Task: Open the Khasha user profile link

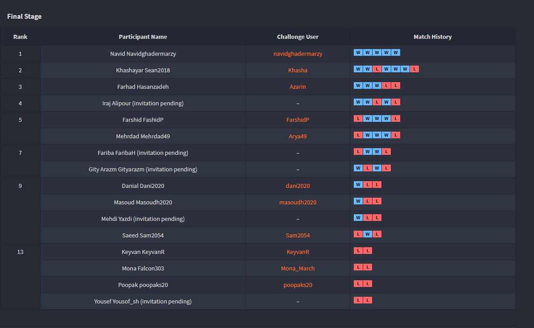Action: (298, 70)
